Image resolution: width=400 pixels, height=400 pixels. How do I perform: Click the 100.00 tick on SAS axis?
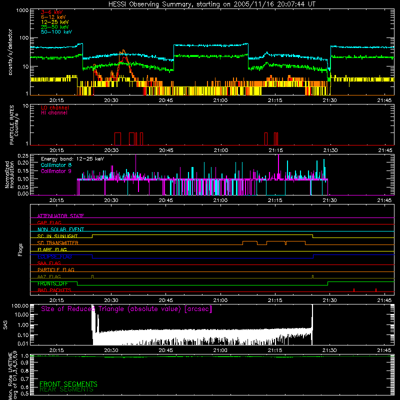pyautogui.click(x=20, y=305)
